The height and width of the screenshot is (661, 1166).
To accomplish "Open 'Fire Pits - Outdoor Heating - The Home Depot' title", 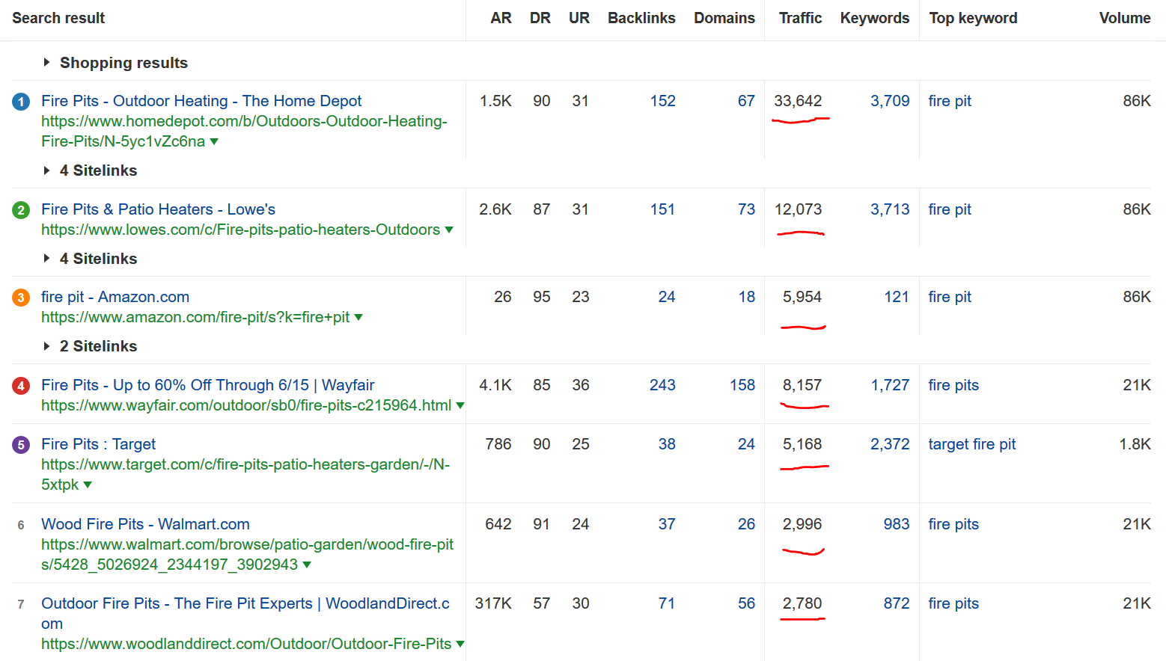I will coord(201,101).
